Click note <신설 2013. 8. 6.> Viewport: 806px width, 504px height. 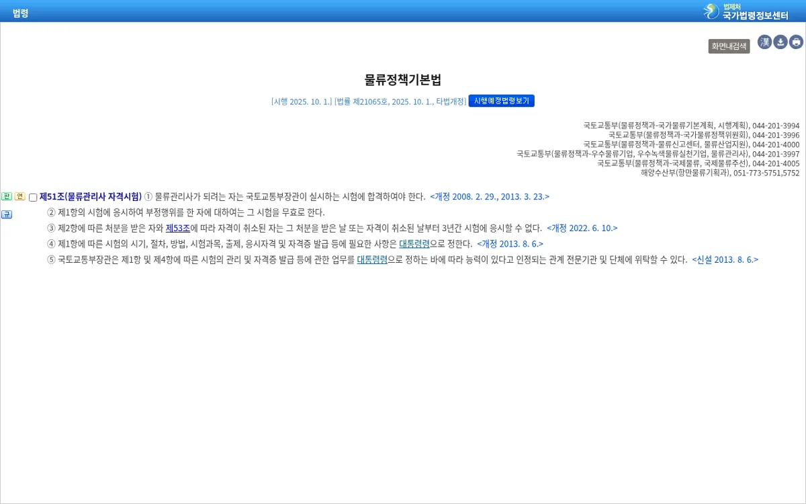pyautogui.click(x=725, y=259)
